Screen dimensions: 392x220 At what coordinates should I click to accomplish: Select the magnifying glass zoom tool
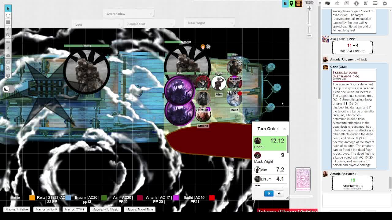(x=8, y=35)
